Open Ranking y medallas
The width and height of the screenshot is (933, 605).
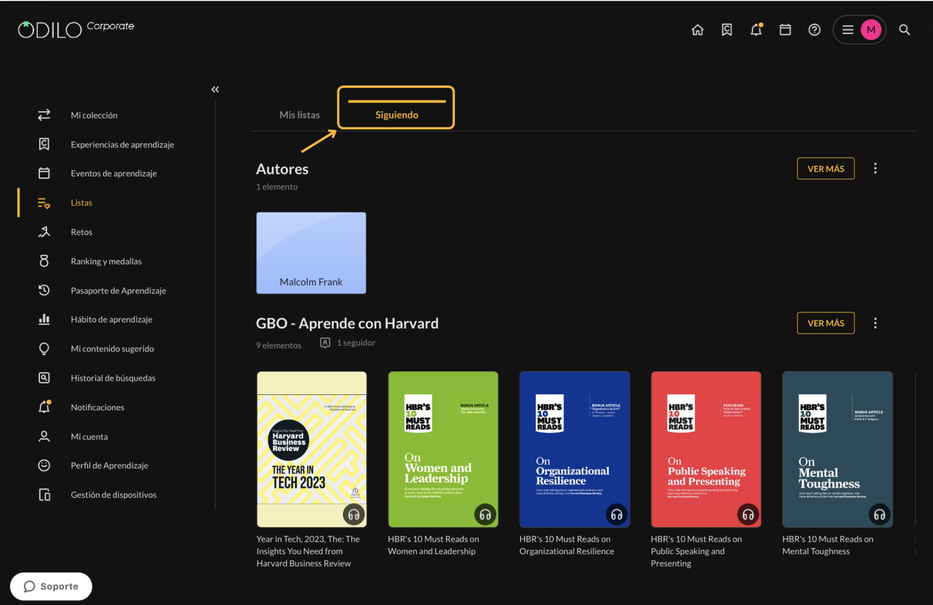pyautogui.click(x=106, y=261)
